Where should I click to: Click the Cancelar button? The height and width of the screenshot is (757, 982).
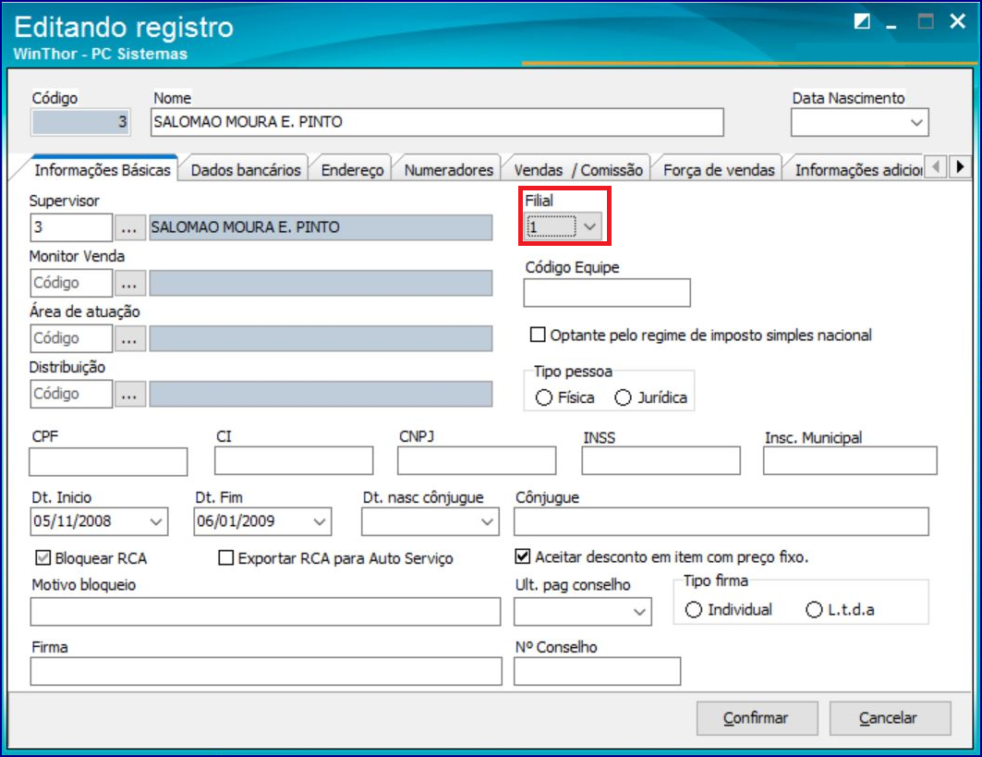pyautogui.click(x=890, y=718)
